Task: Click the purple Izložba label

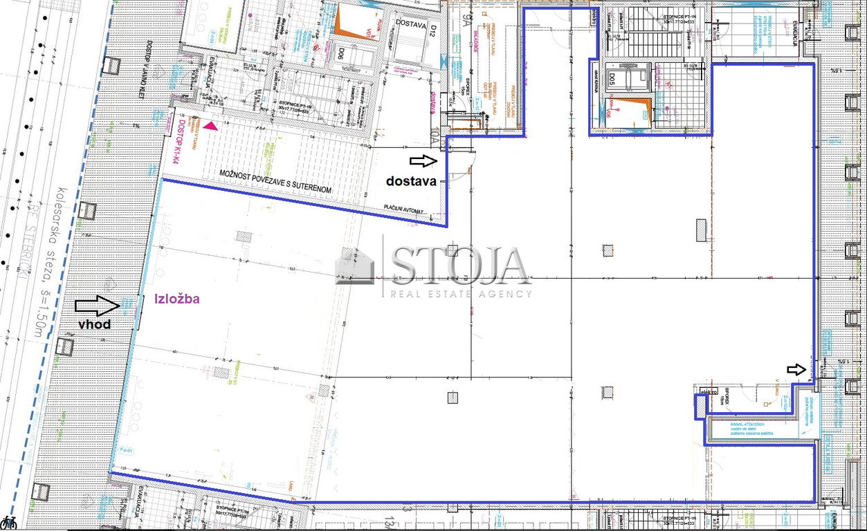Action: [178, 299]
